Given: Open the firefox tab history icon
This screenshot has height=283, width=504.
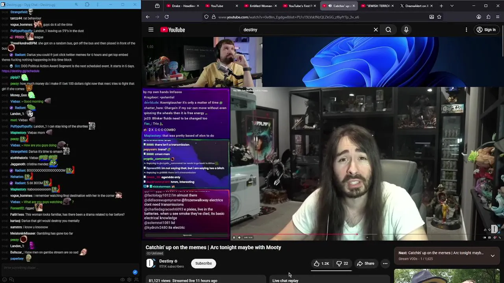Looking at the screenshot, I should [157, 6].
